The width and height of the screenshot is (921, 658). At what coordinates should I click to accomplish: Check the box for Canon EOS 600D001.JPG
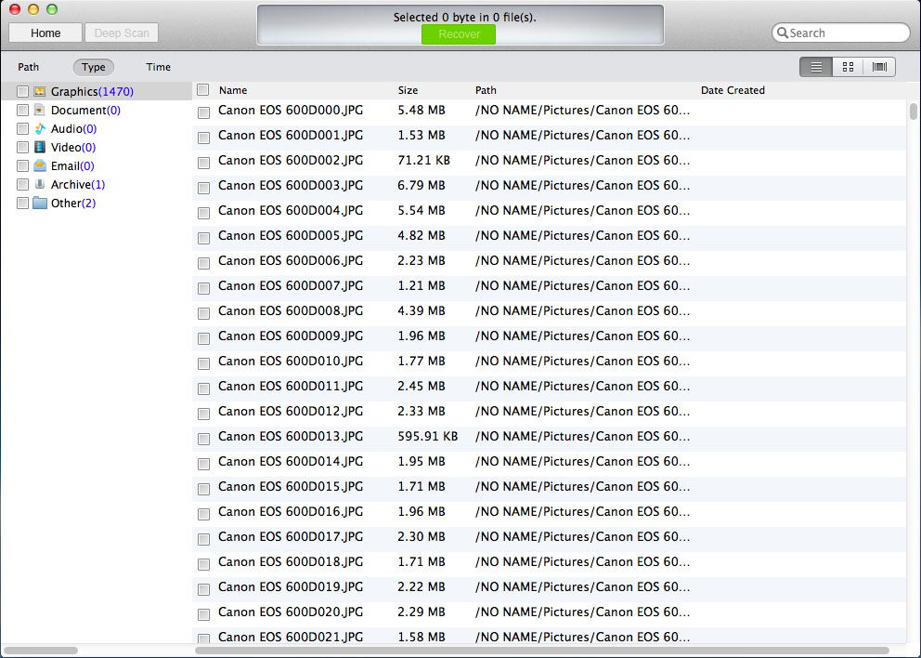click(204, 138)
